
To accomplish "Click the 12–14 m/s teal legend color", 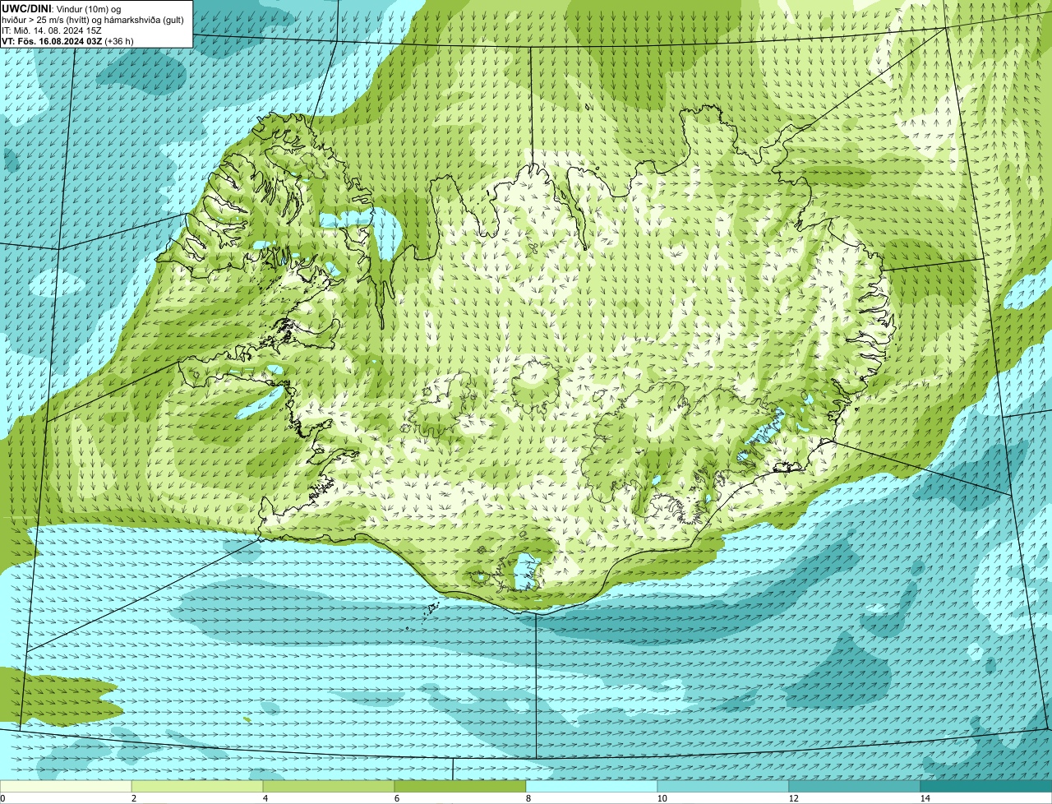I will click(x=855, y=786).
